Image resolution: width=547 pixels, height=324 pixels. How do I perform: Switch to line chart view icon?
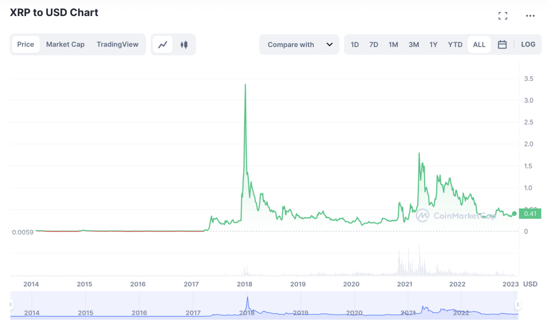click(x=163, y=45)
